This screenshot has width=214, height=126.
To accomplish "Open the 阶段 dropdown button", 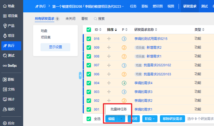I will (x=150, y=119).
